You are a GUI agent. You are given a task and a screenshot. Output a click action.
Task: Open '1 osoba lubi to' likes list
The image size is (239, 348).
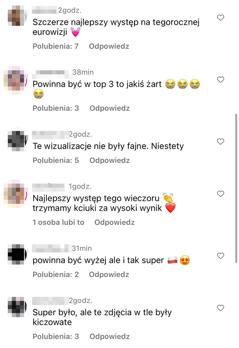coord(58,222)
